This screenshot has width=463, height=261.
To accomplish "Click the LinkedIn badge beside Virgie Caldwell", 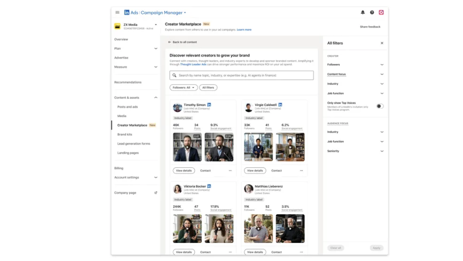I will point(280,105).
